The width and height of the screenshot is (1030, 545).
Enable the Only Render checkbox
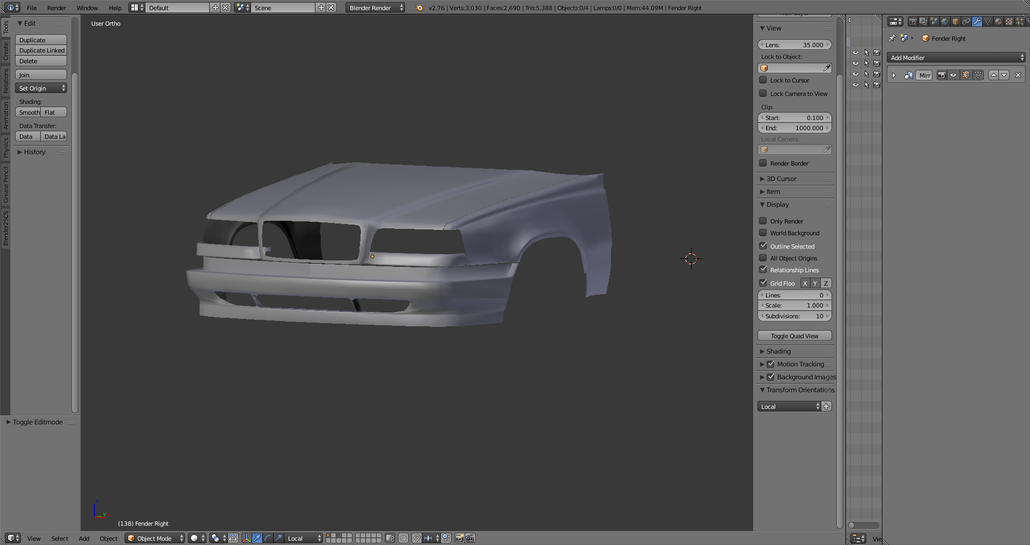pyautogui.click(x=763, y=221)
